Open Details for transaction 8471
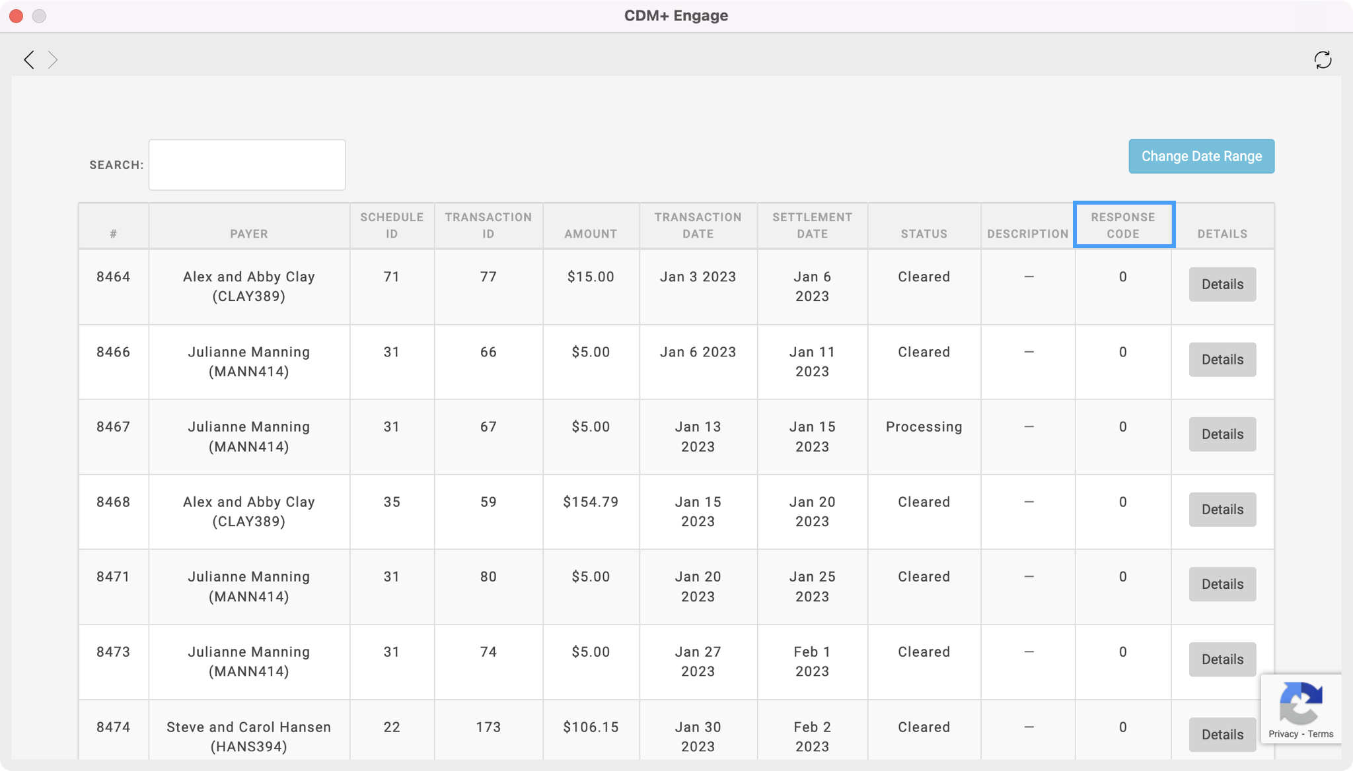This screenshot has width=1353, height=771. (x=1222, y=584)
